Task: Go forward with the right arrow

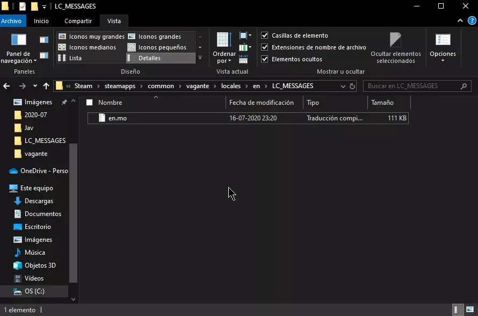Action: click(22, 86)
